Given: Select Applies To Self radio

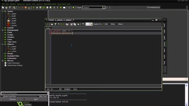Looking at the screenshot, I should tap(103, 24).
